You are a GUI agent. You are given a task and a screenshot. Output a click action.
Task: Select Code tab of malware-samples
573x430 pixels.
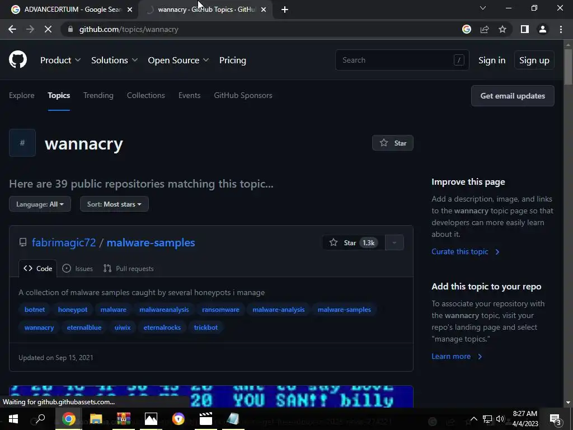pyautogui.click(x=38, y=268)
